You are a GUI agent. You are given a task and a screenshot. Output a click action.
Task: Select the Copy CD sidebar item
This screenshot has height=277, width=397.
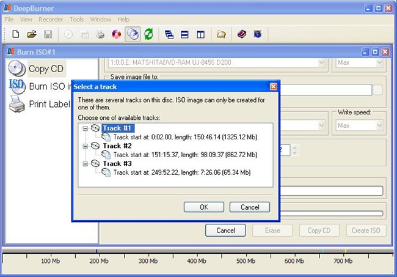tap(46, 68)
